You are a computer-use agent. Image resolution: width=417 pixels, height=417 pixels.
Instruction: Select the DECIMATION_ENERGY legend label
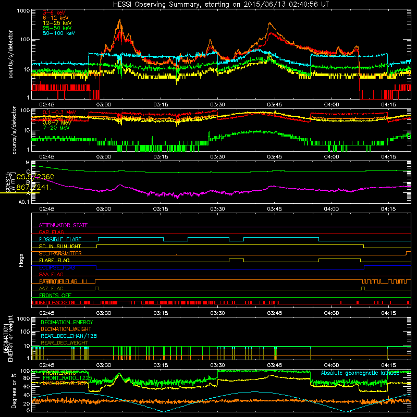[67, 322]
